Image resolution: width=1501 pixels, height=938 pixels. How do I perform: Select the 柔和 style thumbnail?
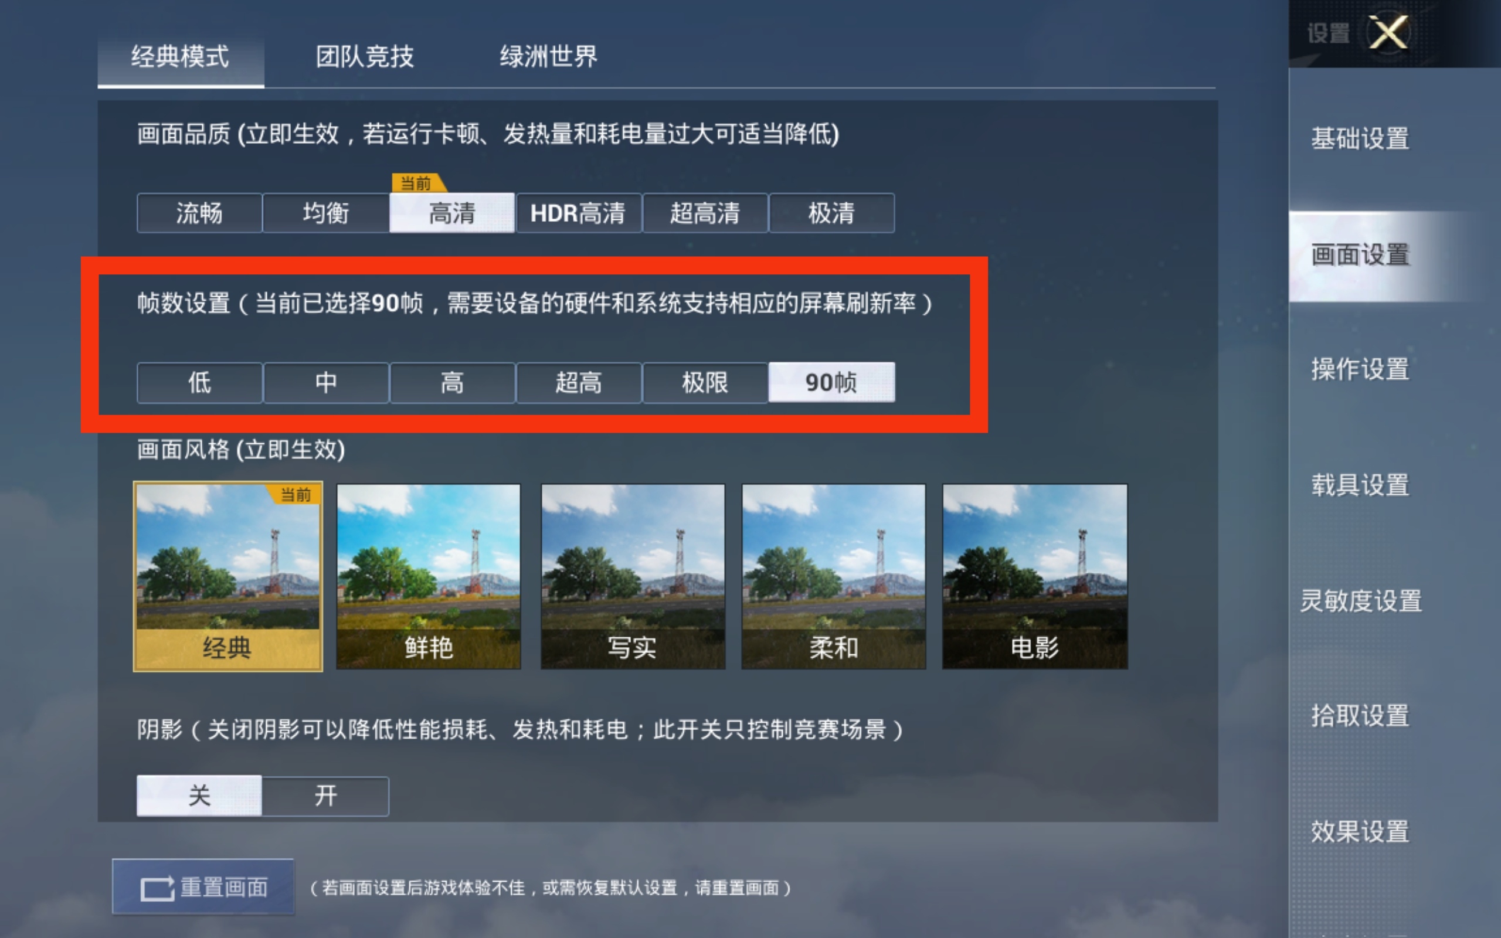coord(834,576)
